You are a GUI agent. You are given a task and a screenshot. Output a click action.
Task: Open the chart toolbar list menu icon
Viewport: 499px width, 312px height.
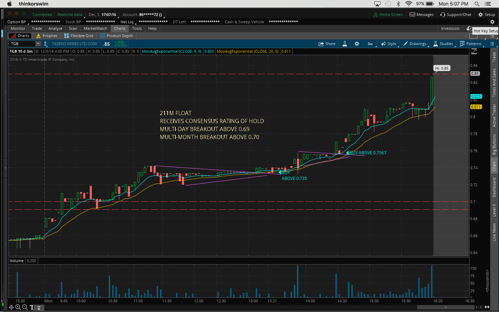(492, 44)
